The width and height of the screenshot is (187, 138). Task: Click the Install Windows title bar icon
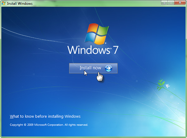[3, 3]
